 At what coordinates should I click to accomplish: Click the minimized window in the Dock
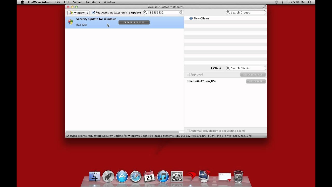[225, 177]
